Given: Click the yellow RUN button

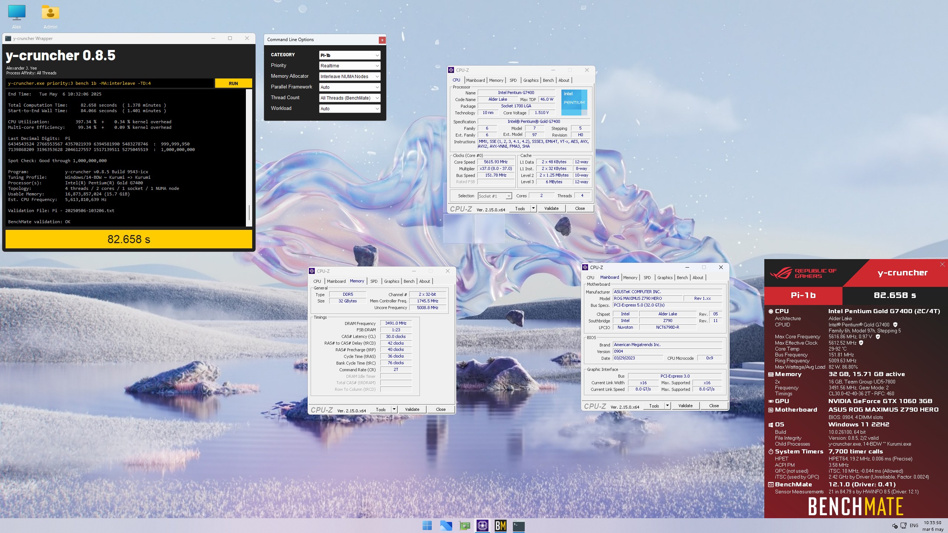Looking at the screenshot, I should (x=233, y=83).
